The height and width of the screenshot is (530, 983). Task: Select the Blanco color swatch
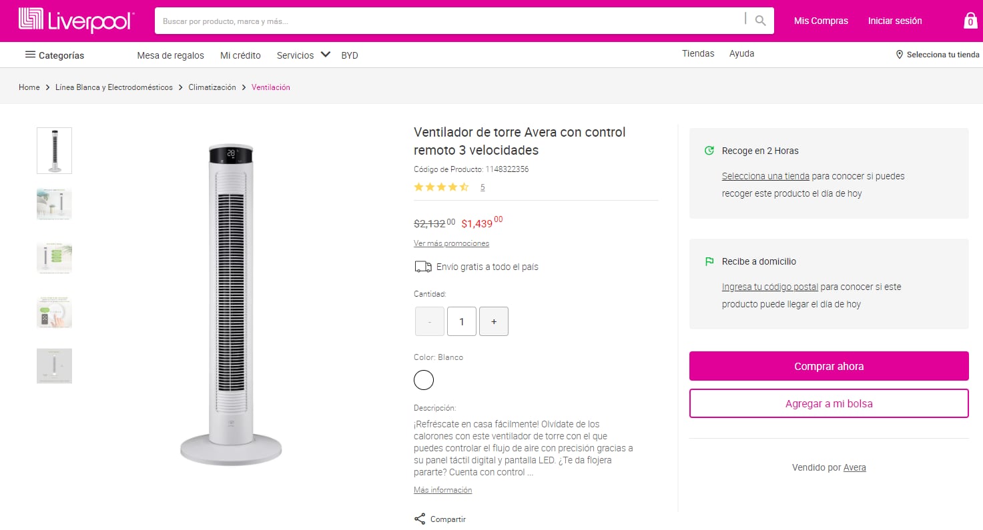point(424,380)
